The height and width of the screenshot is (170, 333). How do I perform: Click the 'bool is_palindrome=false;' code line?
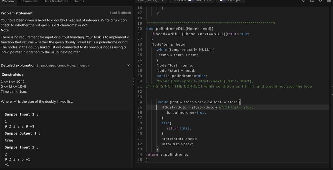click(x=182, y=76)
